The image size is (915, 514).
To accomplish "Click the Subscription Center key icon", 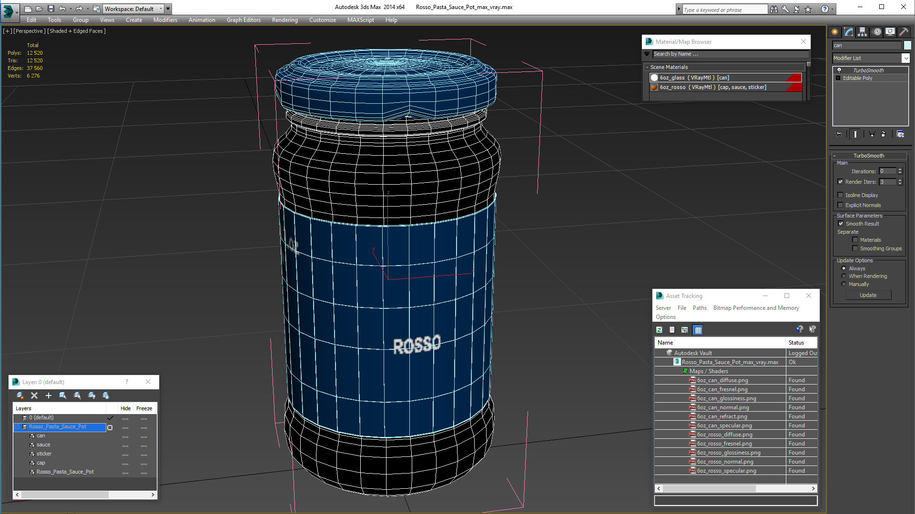I will tap(785, 9).
